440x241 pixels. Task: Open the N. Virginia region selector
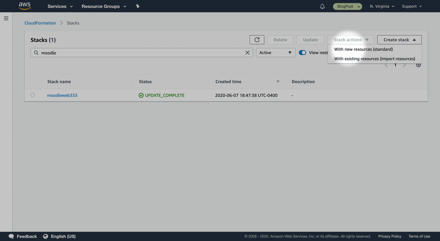pos(382,6)
